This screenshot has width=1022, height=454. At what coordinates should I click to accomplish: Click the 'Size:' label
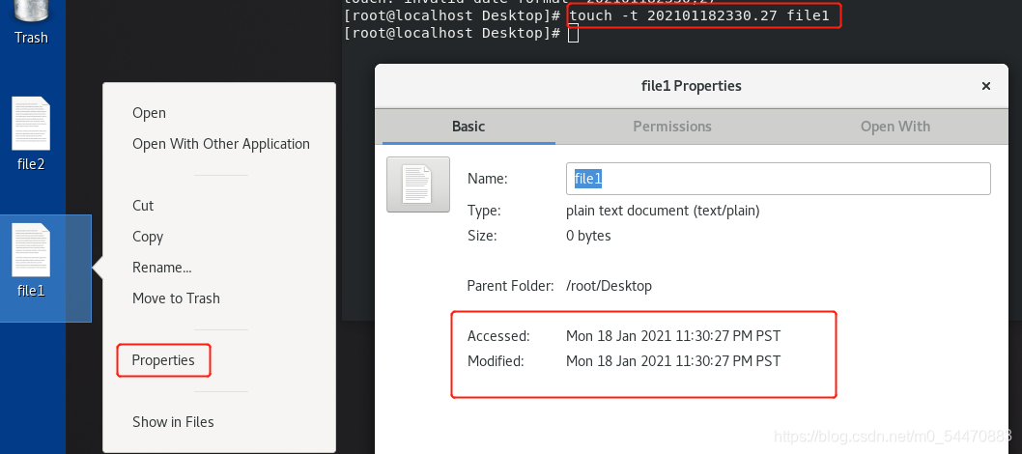coord(482,236)
